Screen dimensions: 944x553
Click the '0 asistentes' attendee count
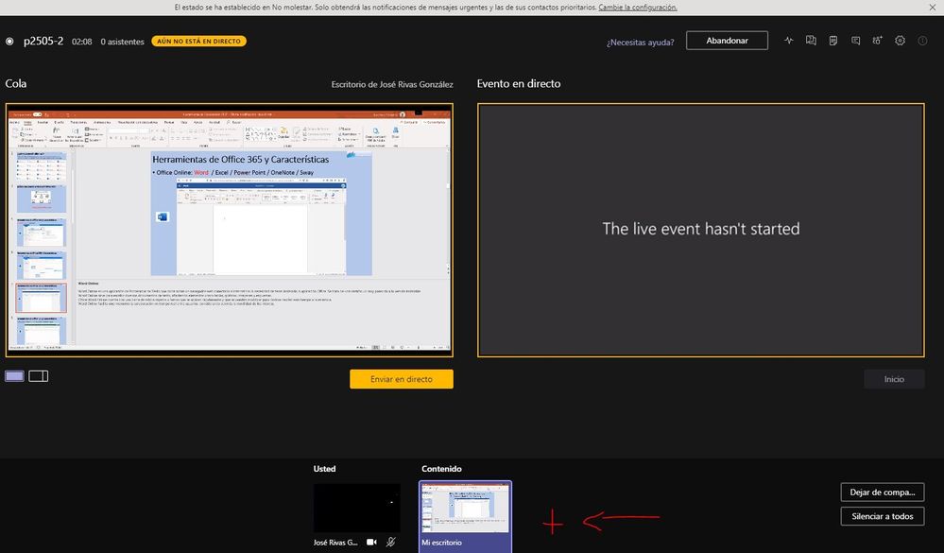[x=122, y=42]
